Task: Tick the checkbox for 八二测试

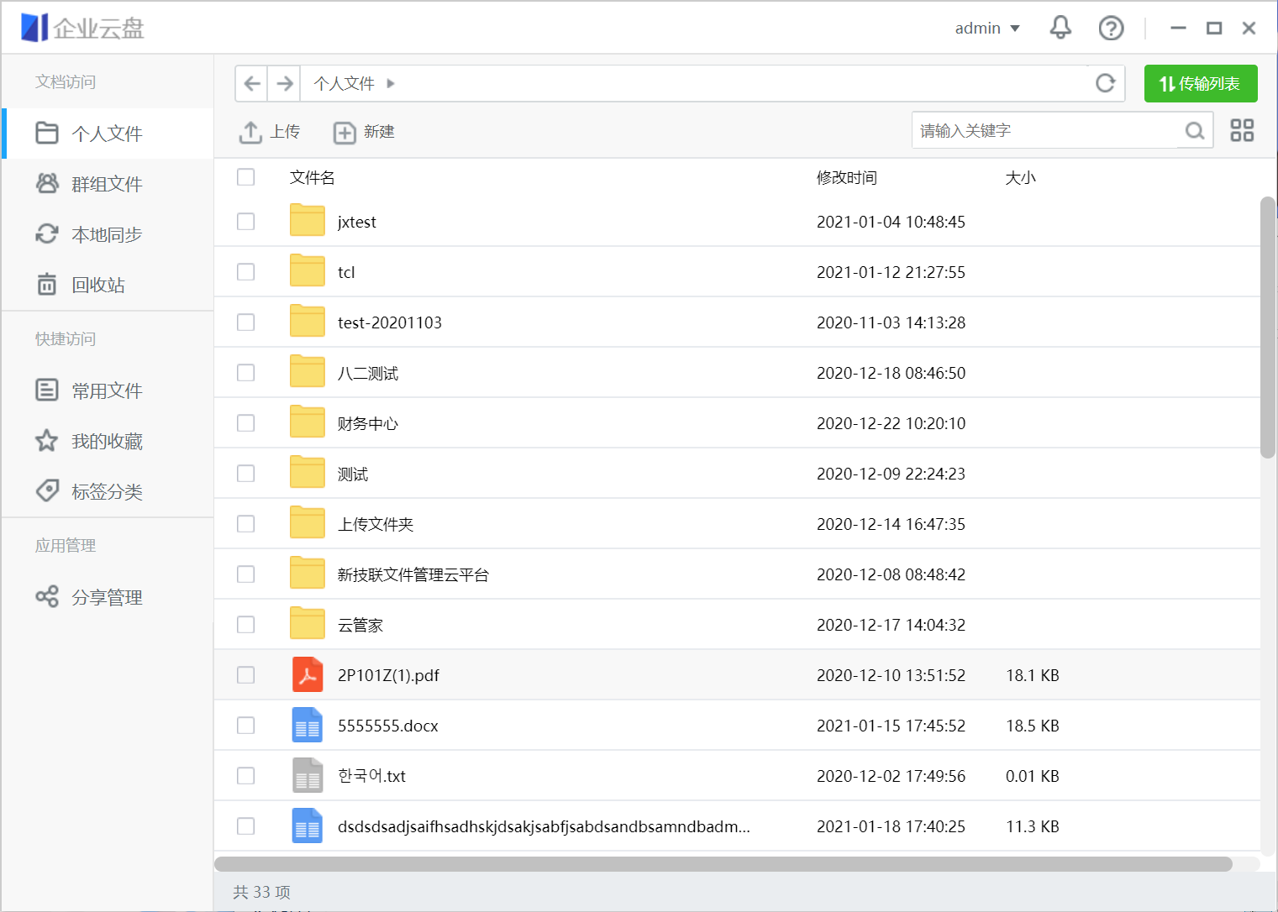Action: pos(245,373)
